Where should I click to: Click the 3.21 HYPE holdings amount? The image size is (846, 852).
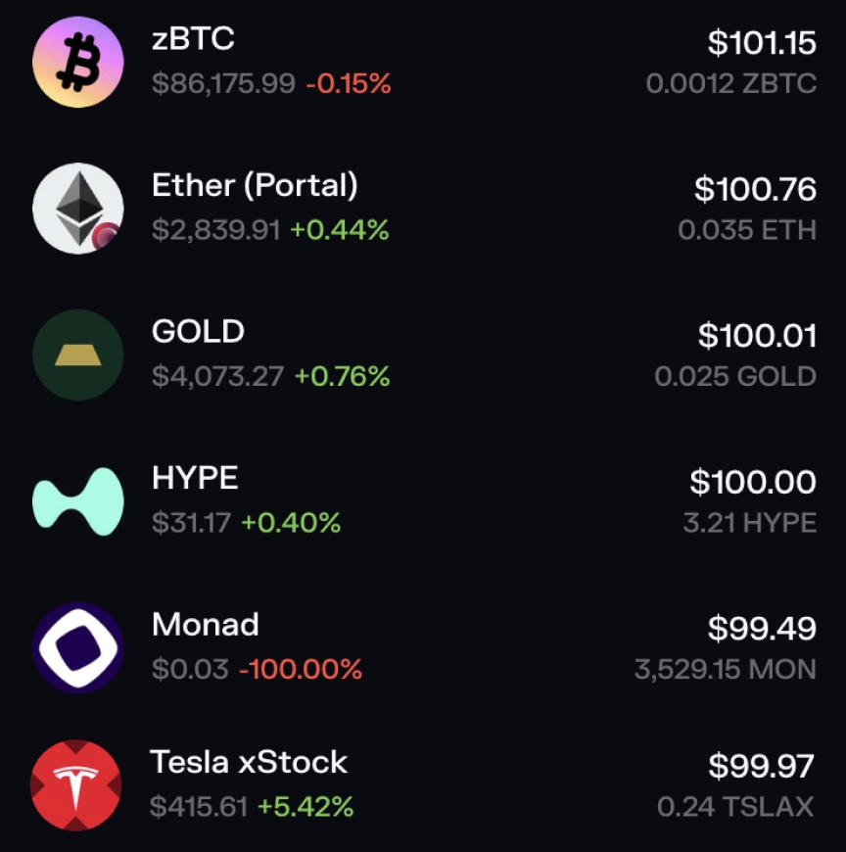pos(750,523)
